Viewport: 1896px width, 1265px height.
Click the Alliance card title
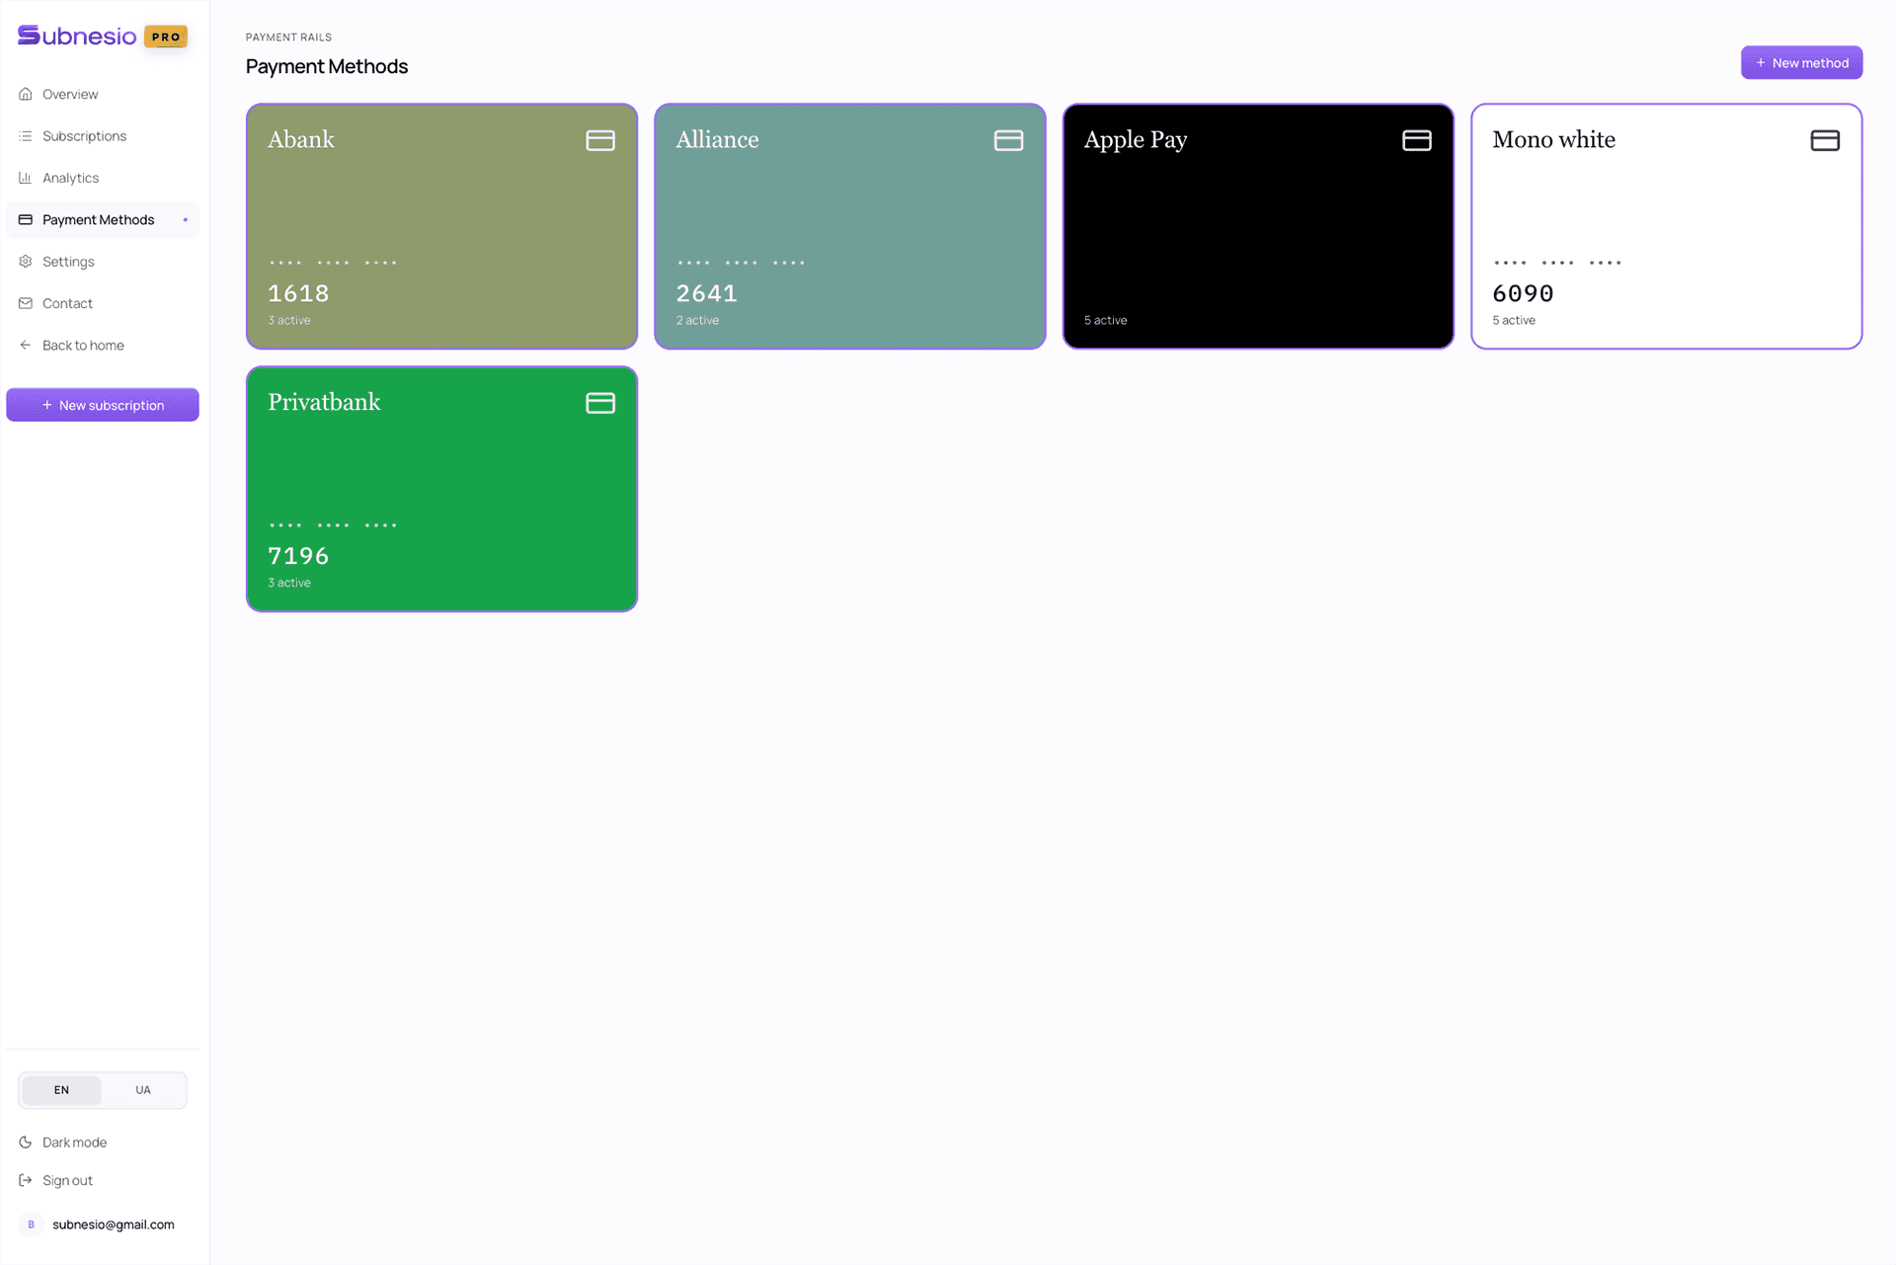click(x=718, y=139)
